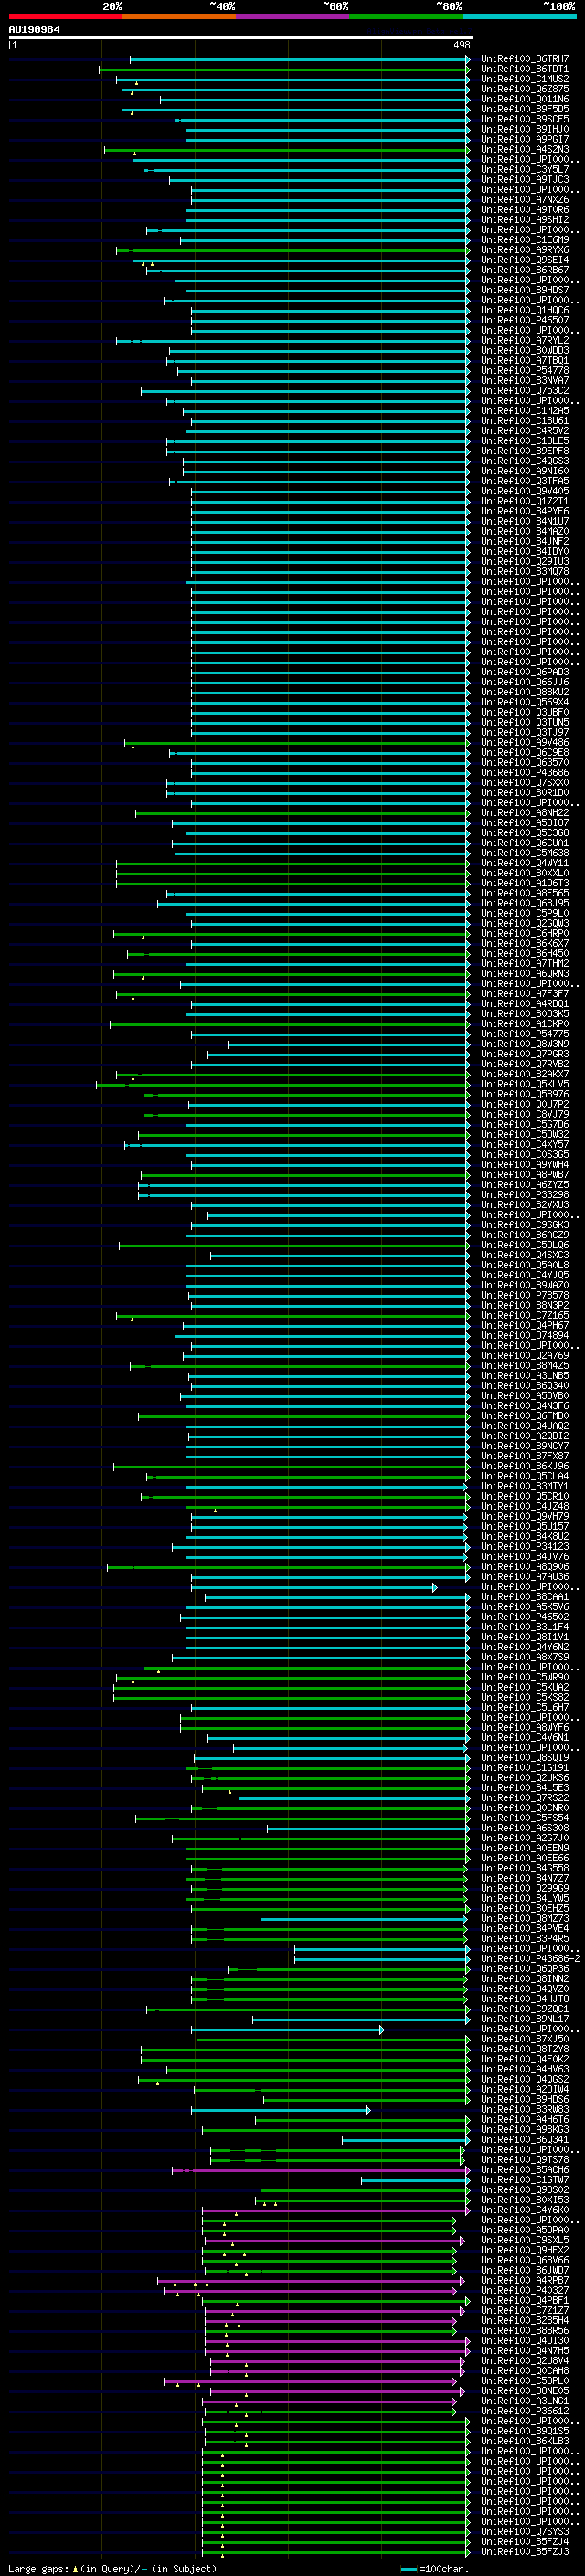Click the cyan alignment bar for UniRef100_B6TRH7
This screenshot has width=585, height=2576.
coord(300,59)
